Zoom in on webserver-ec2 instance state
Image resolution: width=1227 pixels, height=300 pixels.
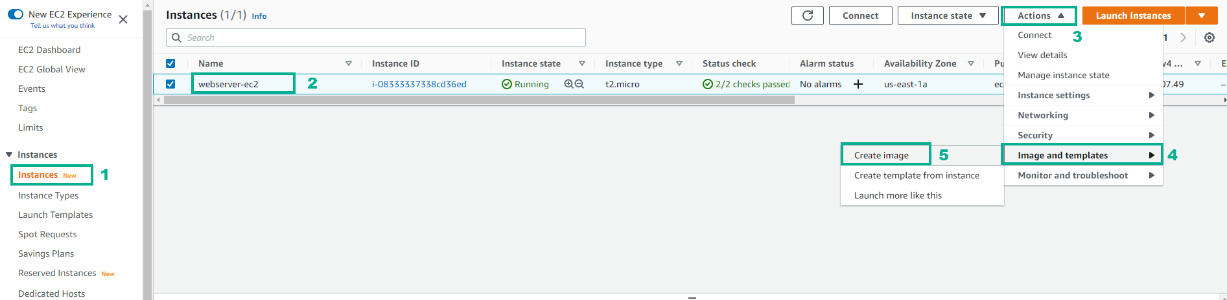pyautogui.click(x=568, y=84)
